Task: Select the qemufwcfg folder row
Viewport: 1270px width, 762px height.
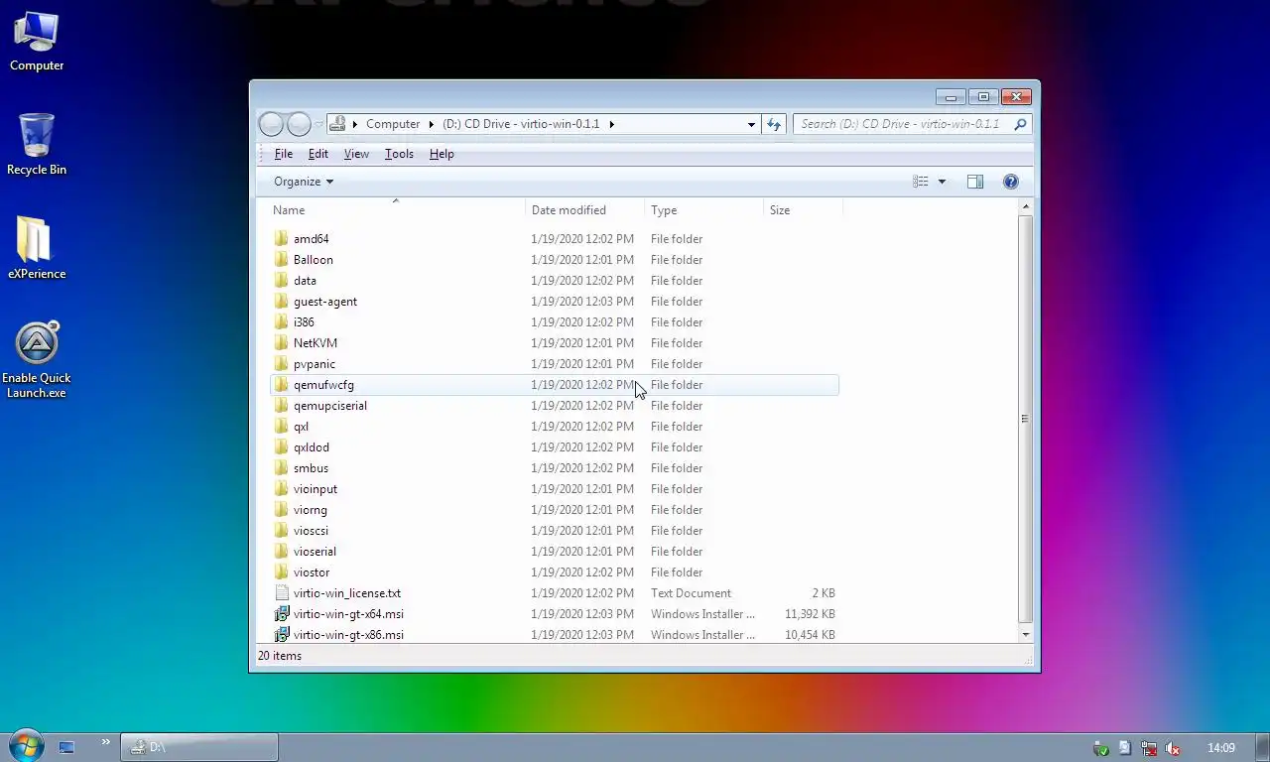Action: [555, 385]
